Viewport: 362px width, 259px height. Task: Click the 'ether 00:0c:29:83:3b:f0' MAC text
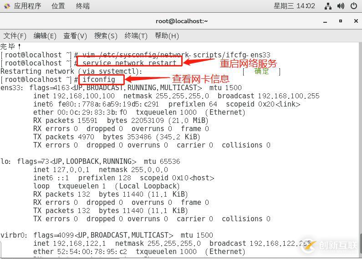tap(80, 112)
